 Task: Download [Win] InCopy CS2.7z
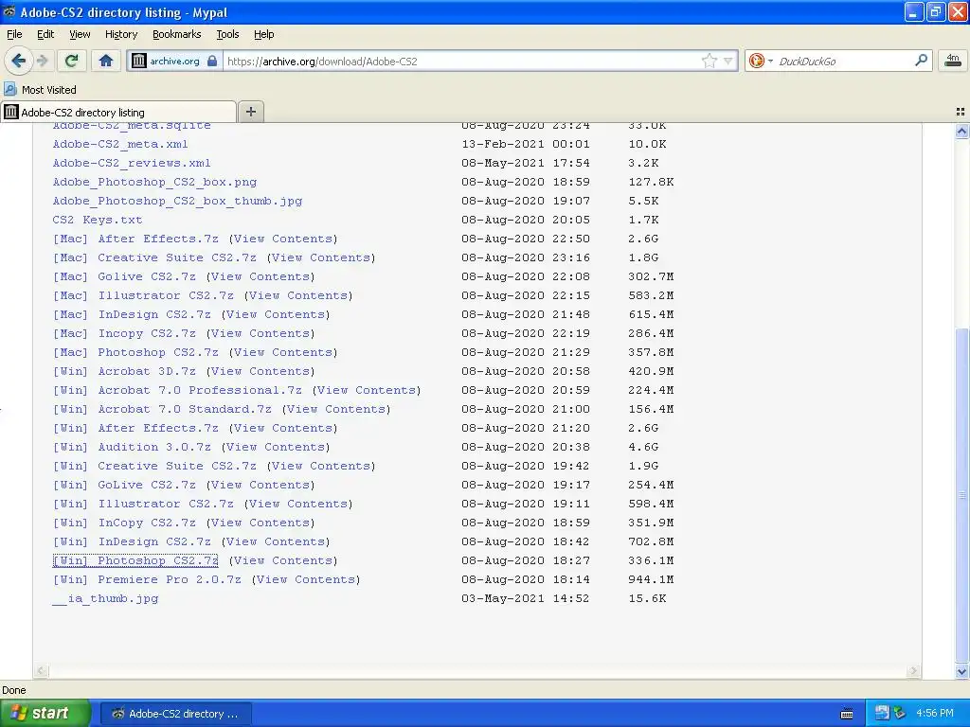pos(124,523)
